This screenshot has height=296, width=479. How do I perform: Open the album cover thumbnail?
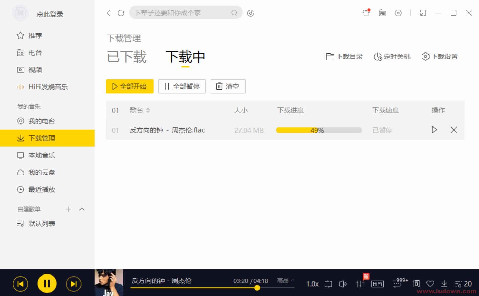[109, 282]
